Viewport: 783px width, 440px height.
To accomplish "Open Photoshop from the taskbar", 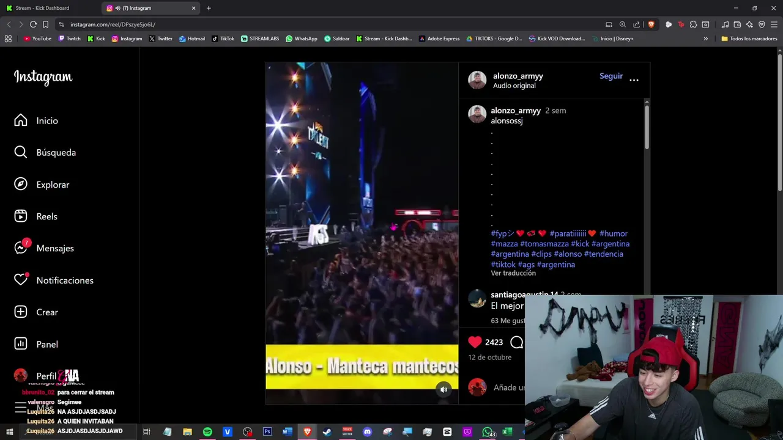I will [x=267, y=432].
